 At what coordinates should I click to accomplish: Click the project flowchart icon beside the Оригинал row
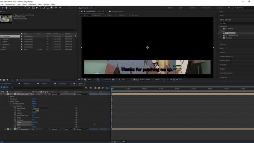(x=75, y=37)
